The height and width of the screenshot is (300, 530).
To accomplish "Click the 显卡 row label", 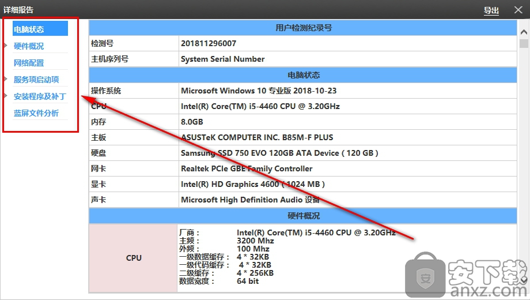I will pyautogui.click(x=99, y=184).
